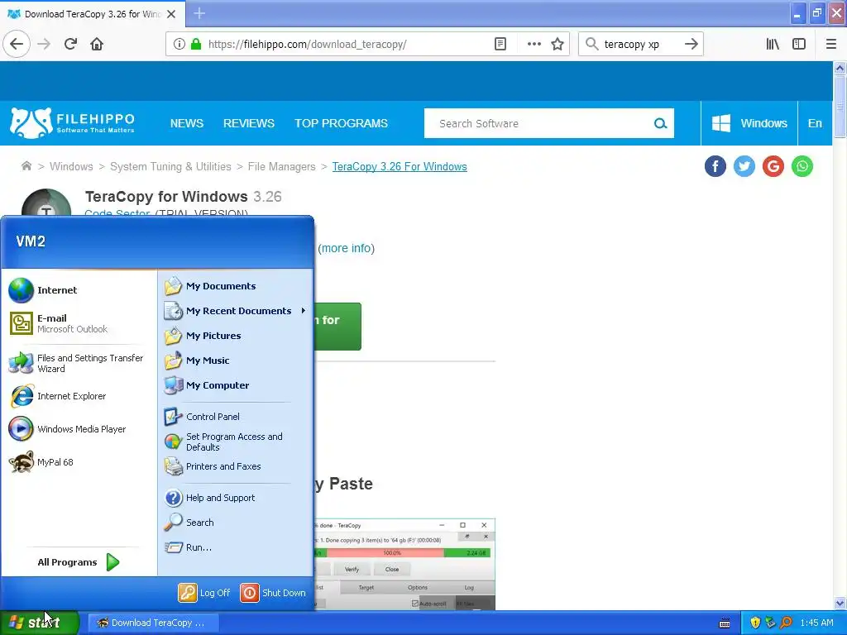Image resolution: width=847 pixels, height=635 pixels.
Task: Click the security shield tray icon
Action: click(755, 623)
